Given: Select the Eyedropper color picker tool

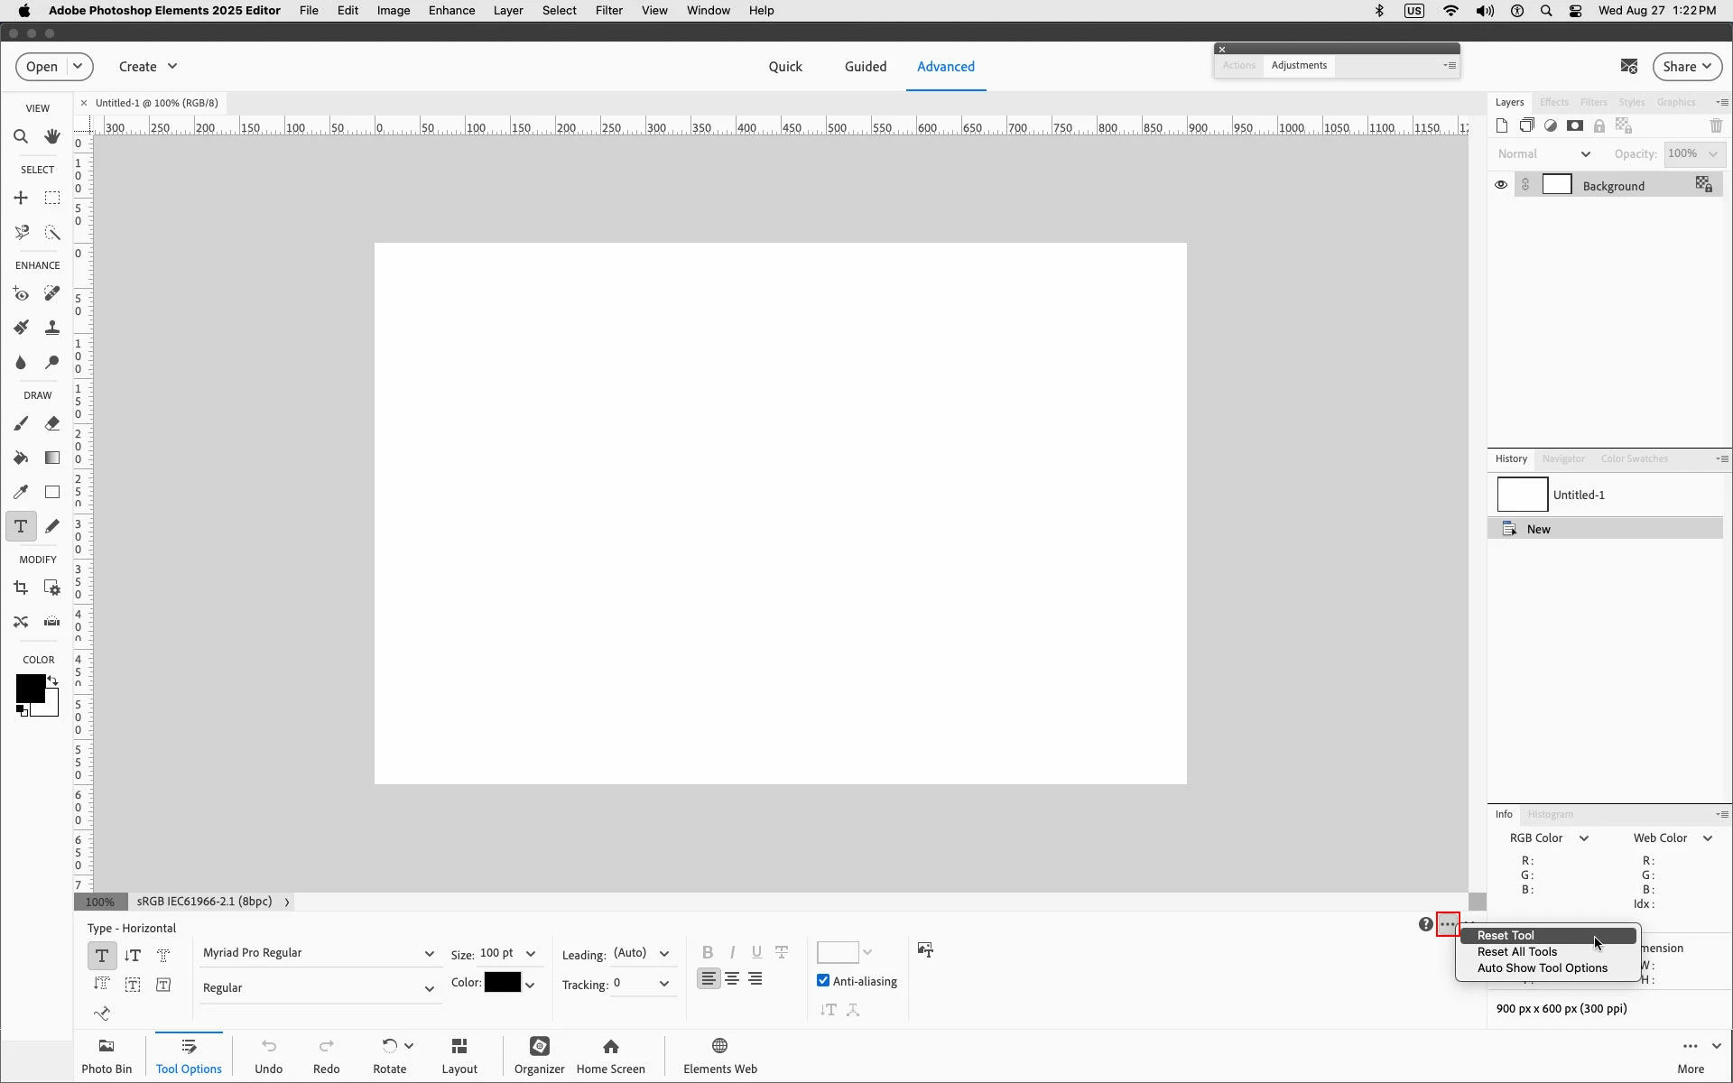Looking at the screenshot, I should 21,493.
